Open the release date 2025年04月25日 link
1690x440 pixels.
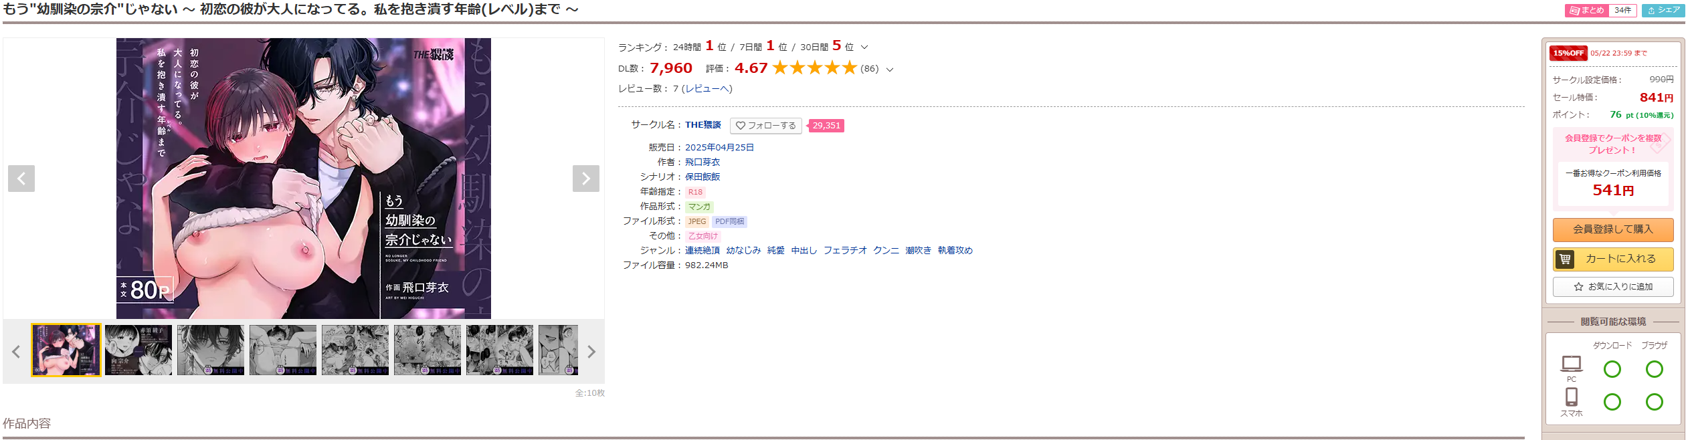(719, 147)
